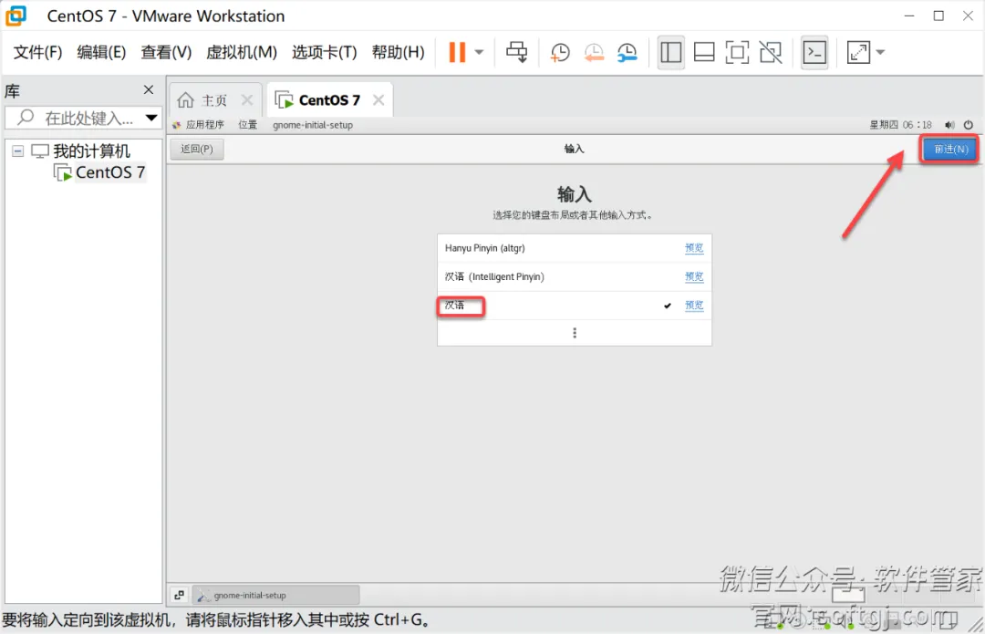Close the CentOS 7 tab
Screen dimensions: 985x634
(x=378, y=100)
